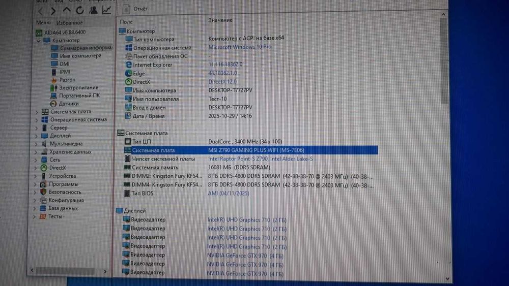Click the Значение column header
Screen dimensions: 509x286
tap(220, 20)
